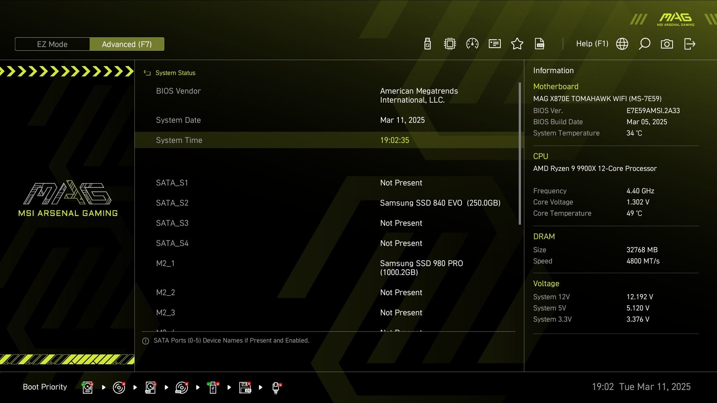Click the BIOS Ver. value E7E59AMSI.2A33
The width and height of the screenshot is (717, 403).
[x=653, y=111]
